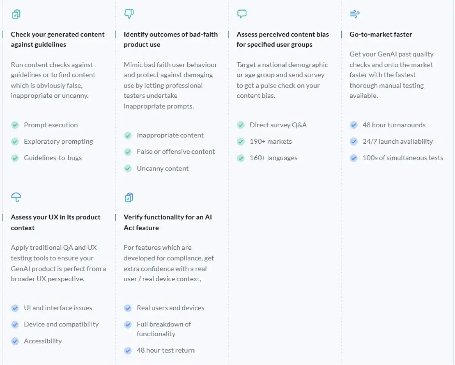Screen dimensions: 455x365
Task: Click the clipboard icon above AI Act feature
Action: (129, 197)
